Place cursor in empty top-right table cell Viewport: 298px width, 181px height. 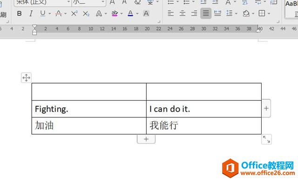pos(204,92)
